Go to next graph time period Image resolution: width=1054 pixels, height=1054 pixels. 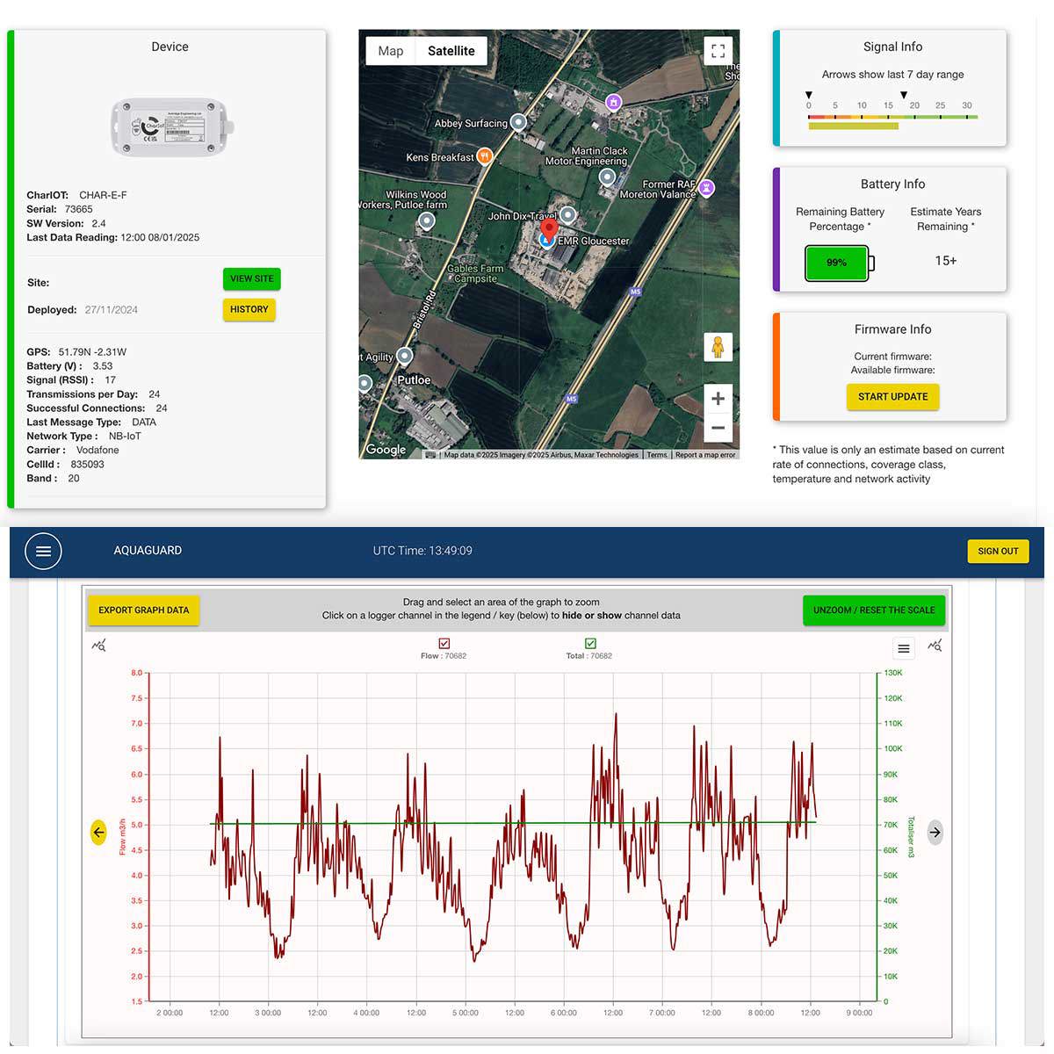[935, 832]
